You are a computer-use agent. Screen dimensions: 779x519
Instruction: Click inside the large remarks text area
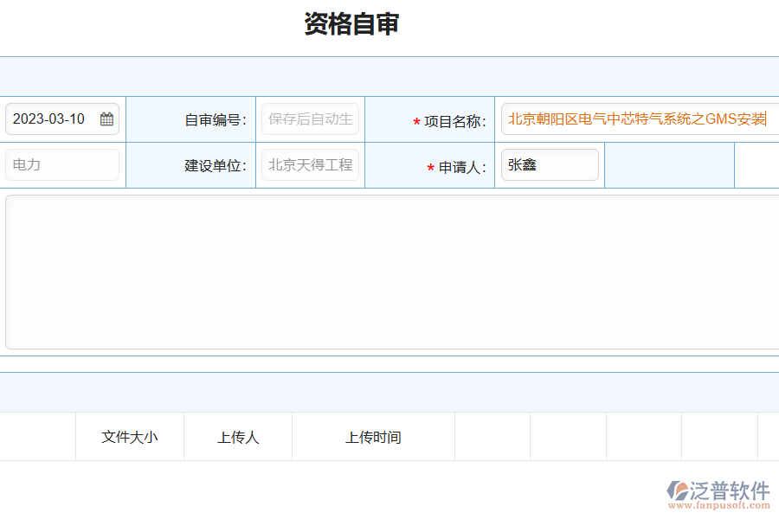point(389,271)
